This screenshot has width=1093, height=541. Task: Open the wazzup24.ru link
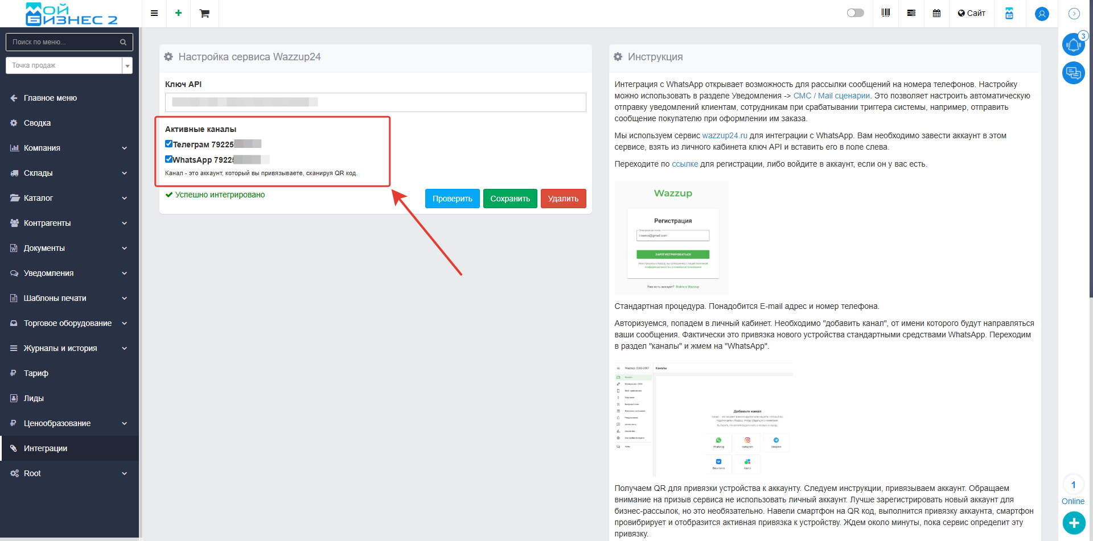coord(724,135)
